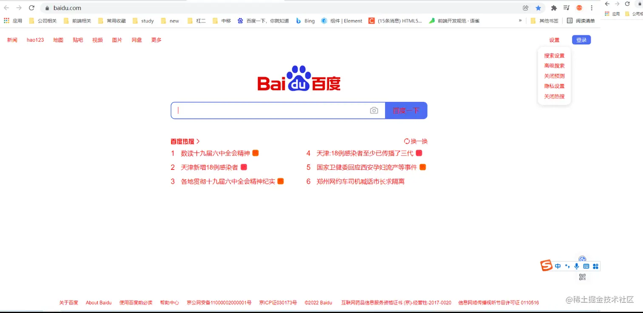Click the Sogou S logo icon
643x313 pixels.
coord(546,265)
